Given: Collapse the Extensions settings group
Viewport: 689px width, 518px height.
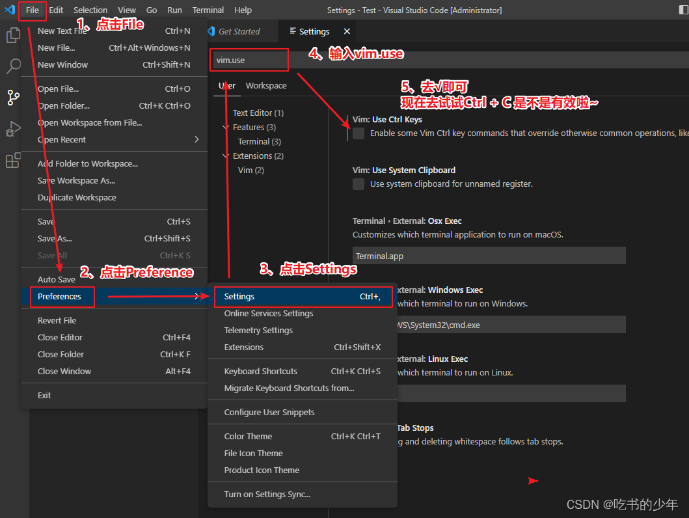Looking at the screenshot, I should [225, 156].
